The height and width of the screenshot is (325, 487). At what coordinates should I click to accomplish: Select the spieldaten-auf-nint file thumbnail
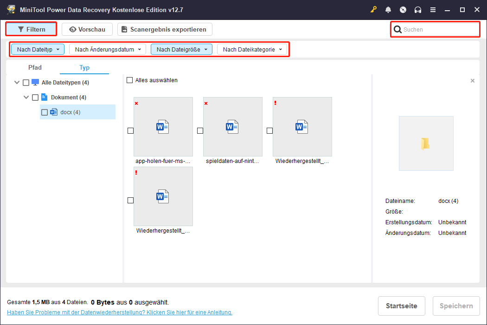tap(232, 126)
